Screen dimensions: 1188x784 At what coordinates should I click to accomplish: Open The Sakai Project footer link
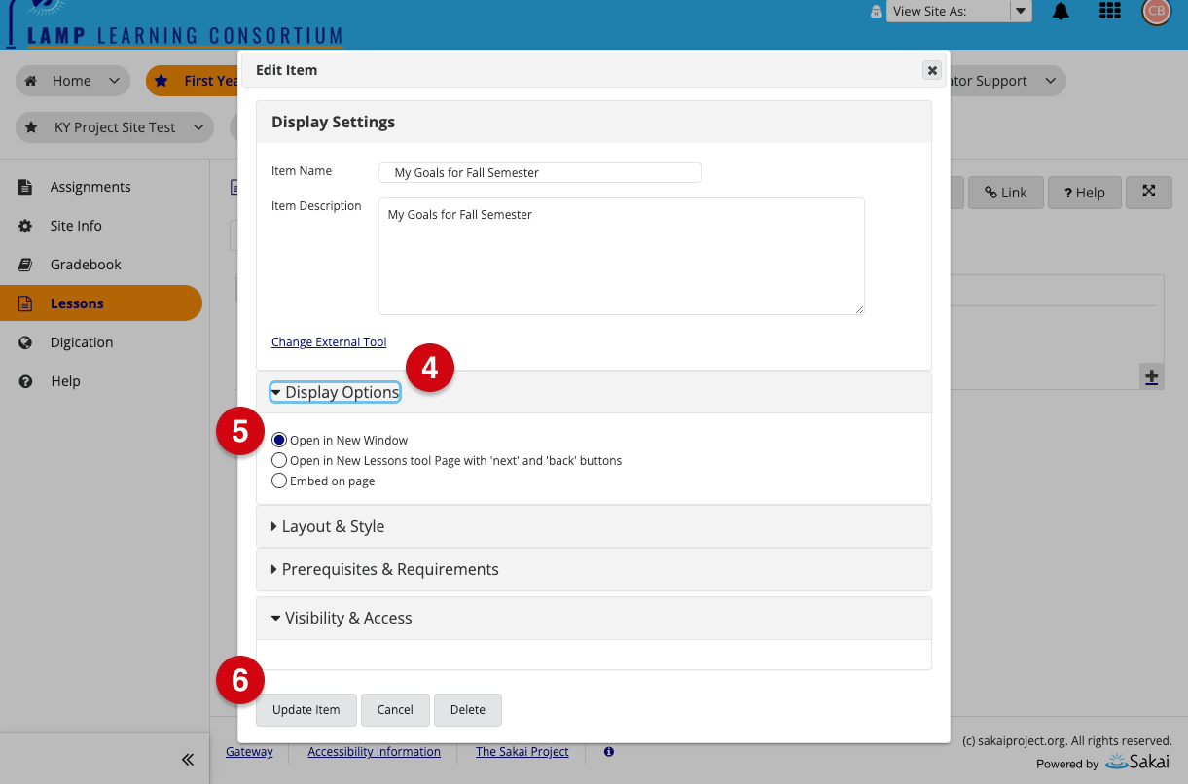(522, 752)
